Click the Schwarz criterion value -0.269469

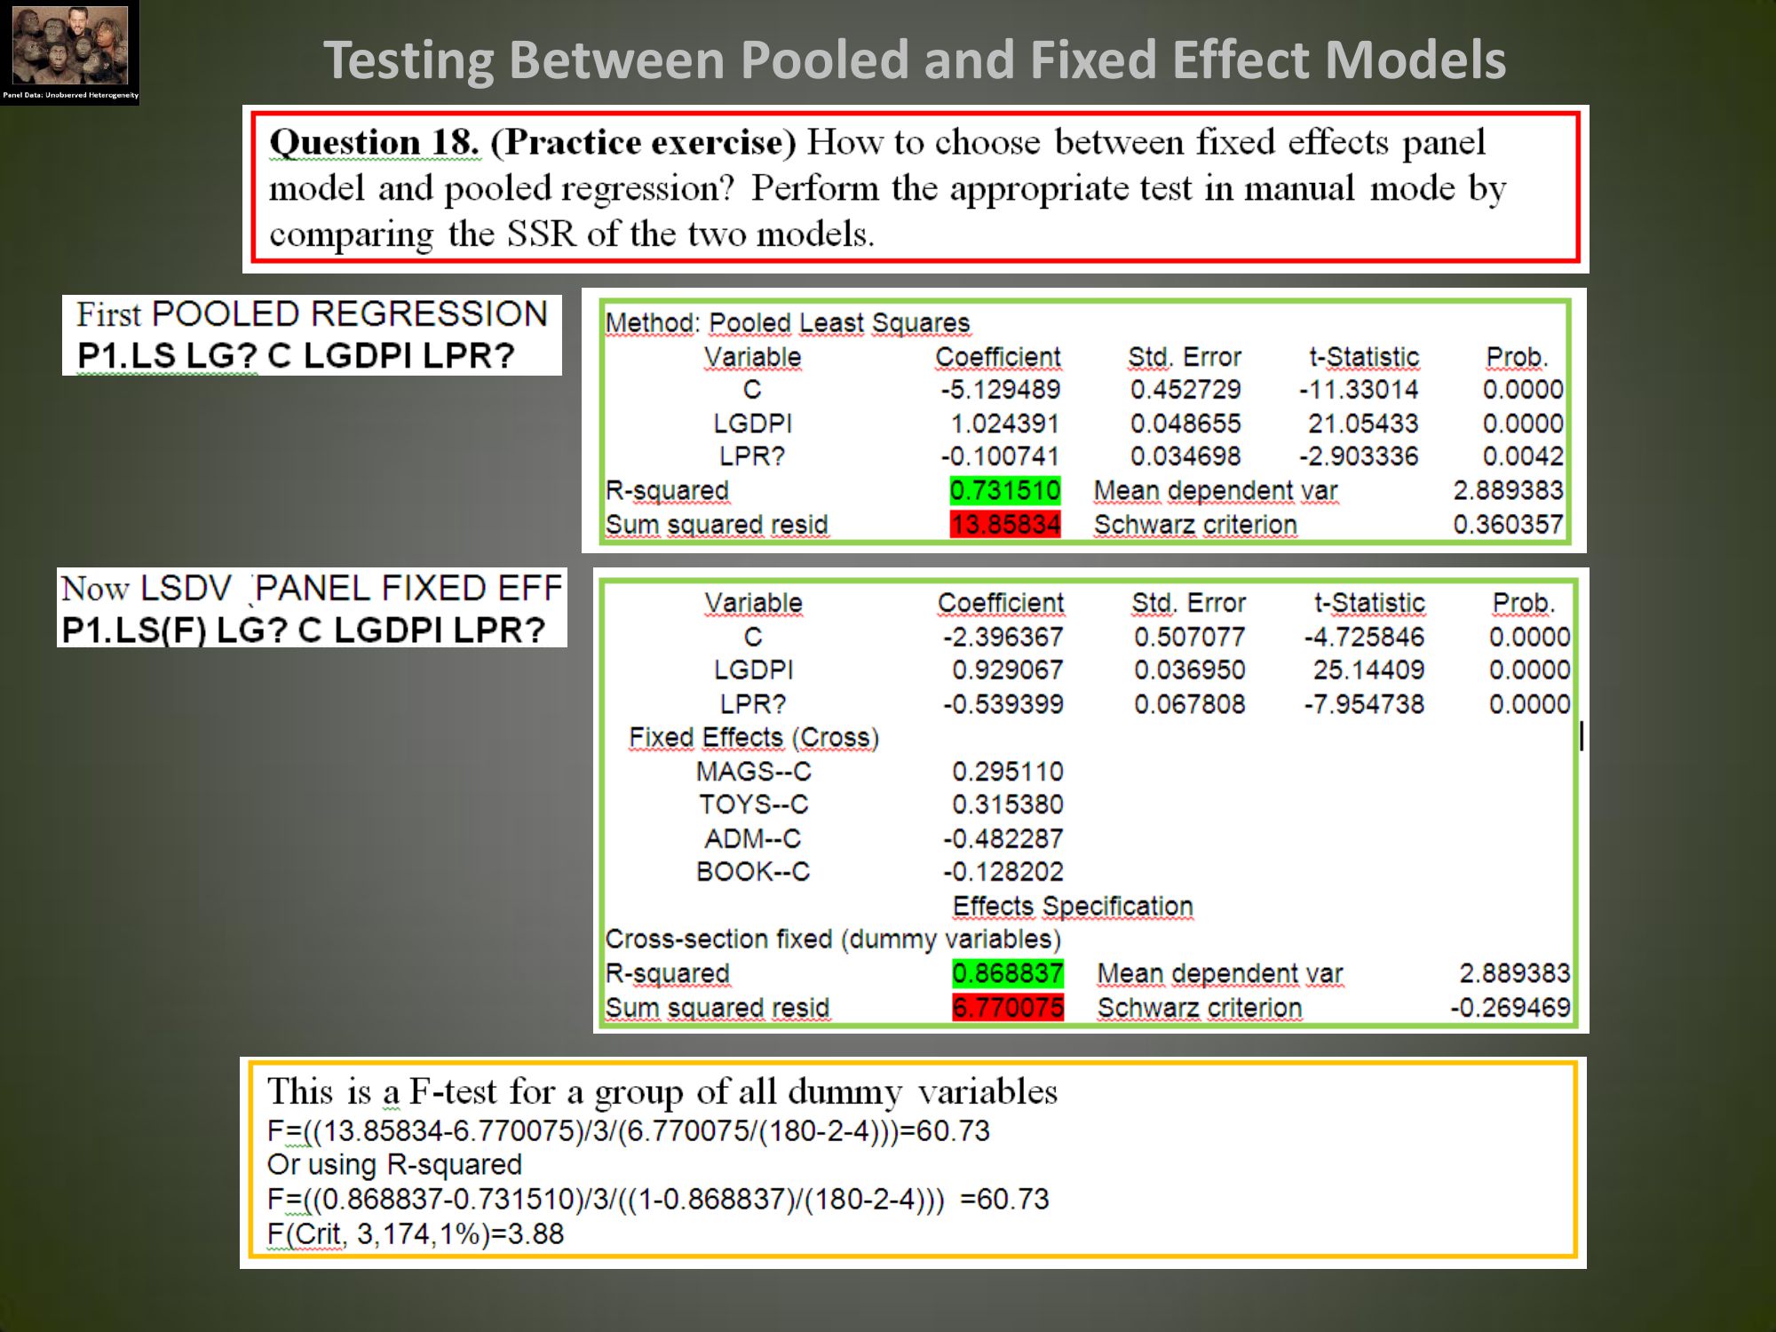point(1510,1008)
